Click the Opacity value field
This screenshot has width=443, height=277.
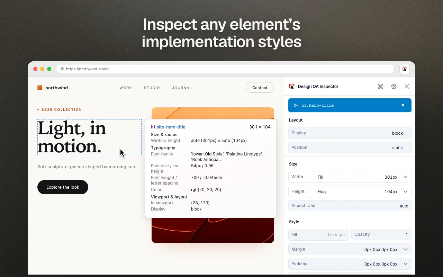[381, 234]
